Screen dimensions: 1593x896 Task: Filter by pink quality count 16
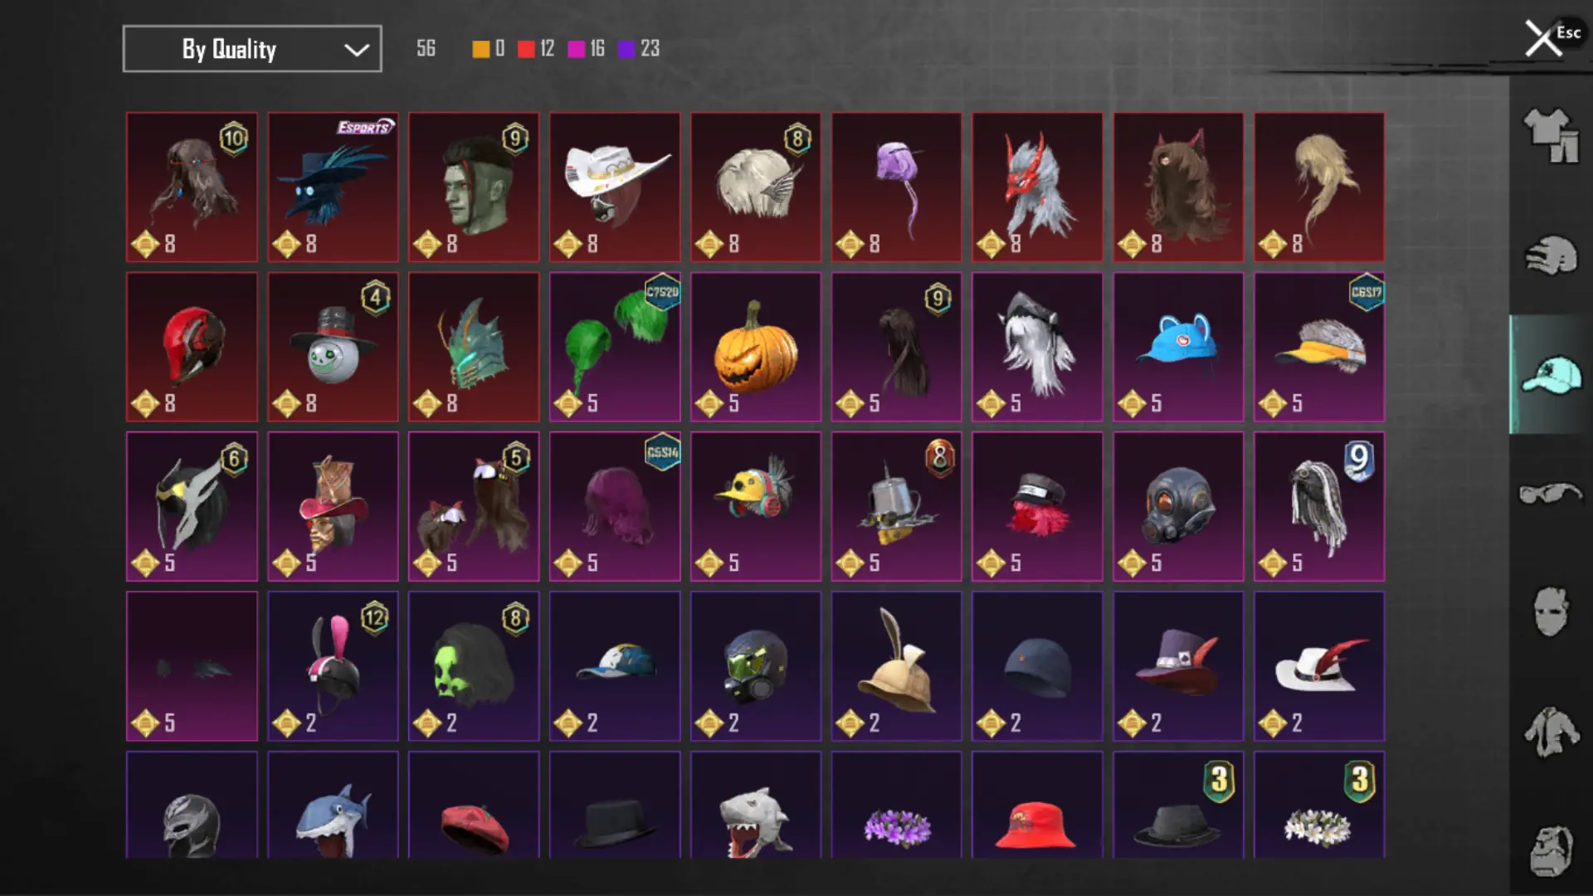coord(586,48)
